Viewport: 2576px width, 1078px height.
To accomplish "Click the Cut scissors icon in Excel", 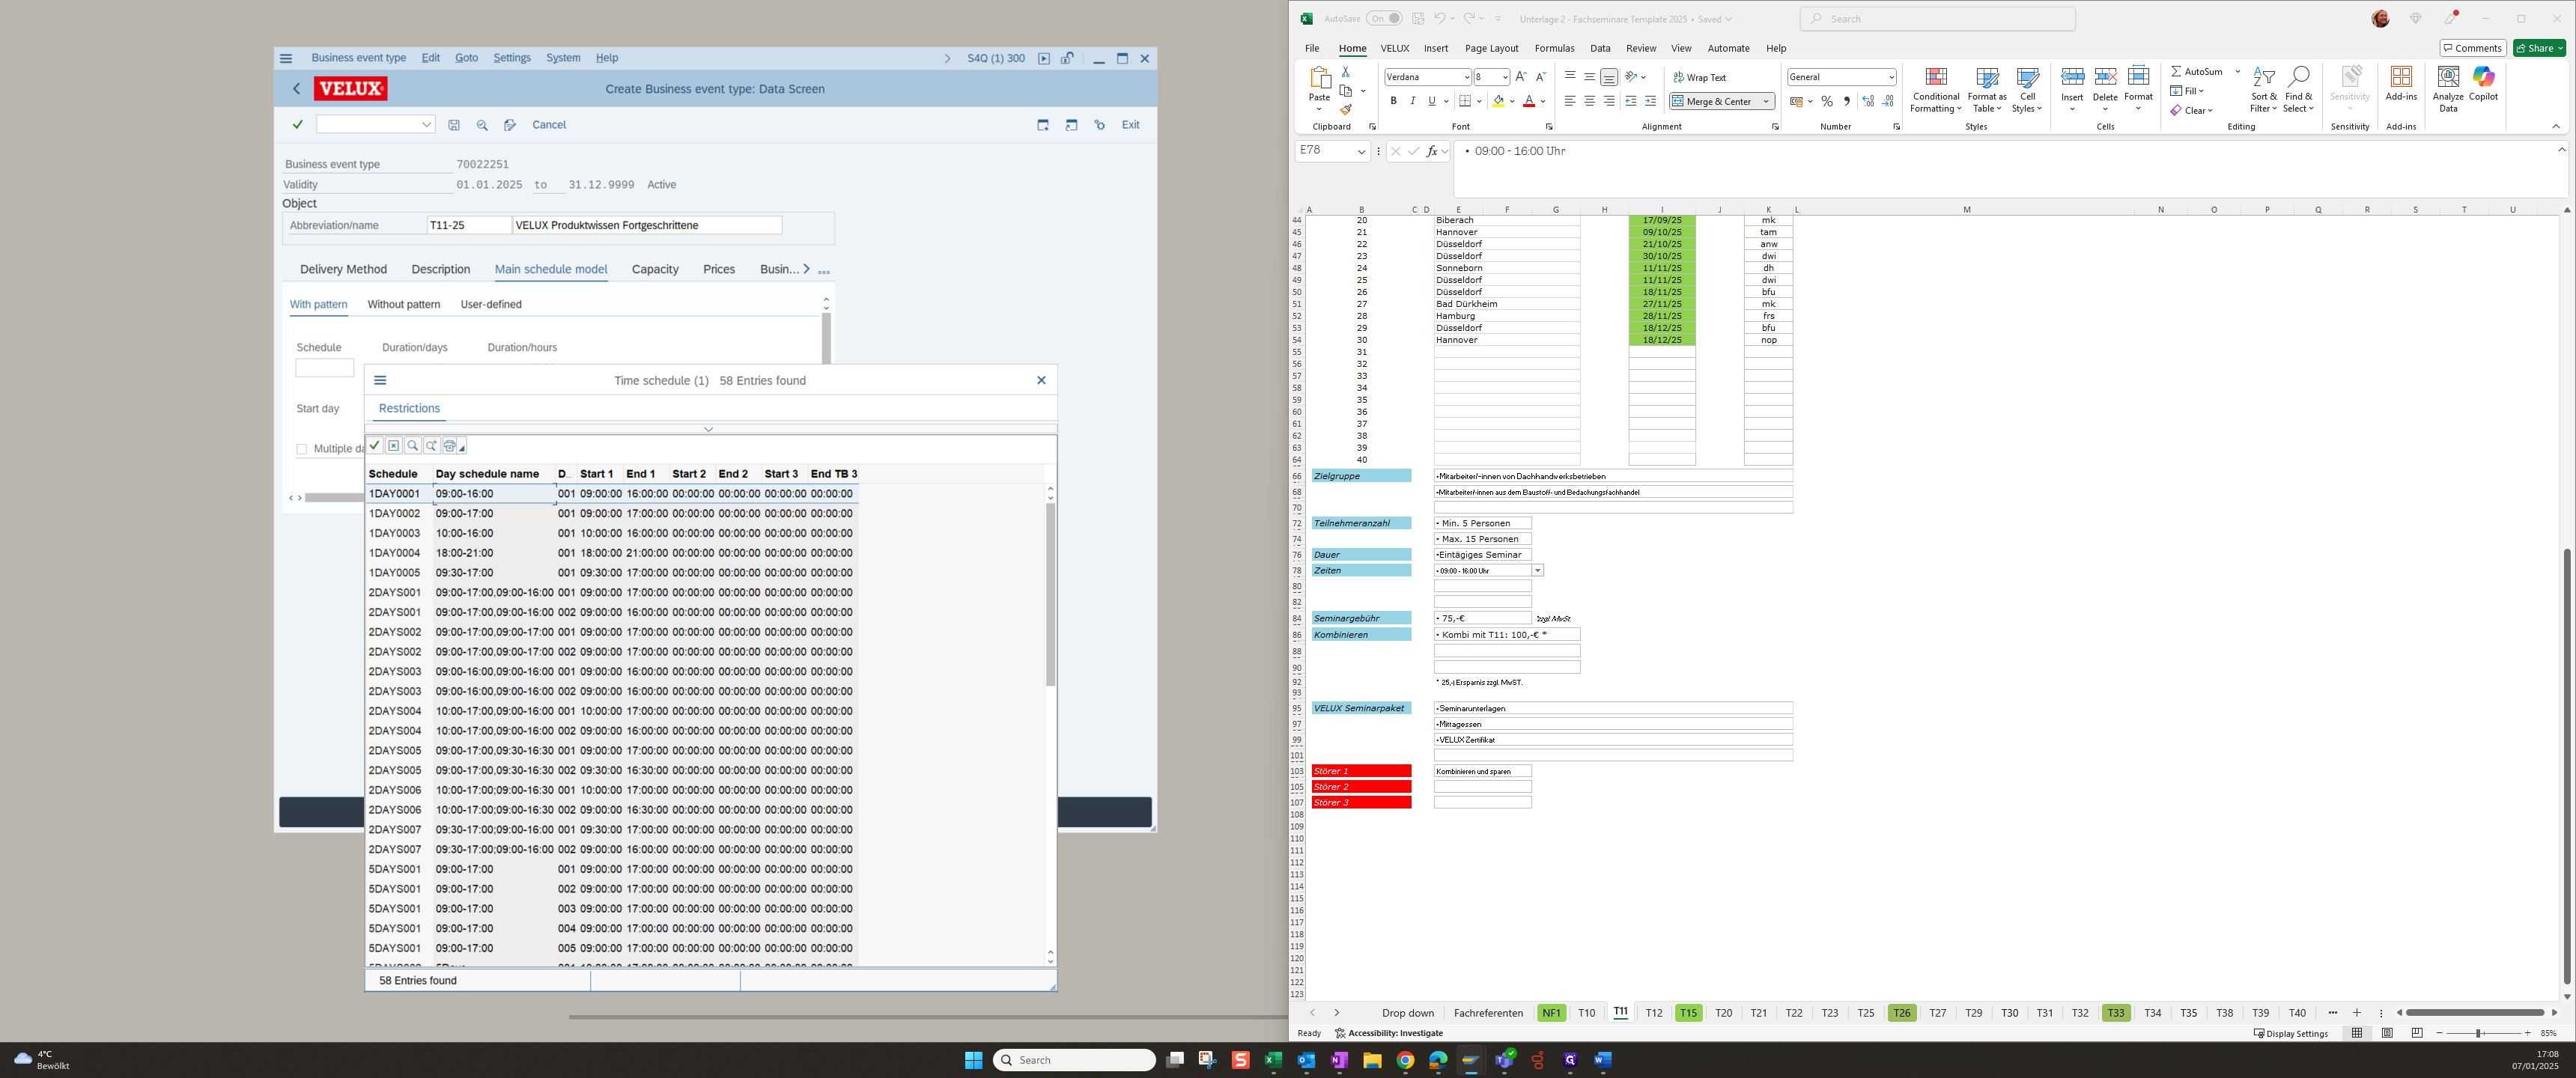I will click(x=1346, y=72).
